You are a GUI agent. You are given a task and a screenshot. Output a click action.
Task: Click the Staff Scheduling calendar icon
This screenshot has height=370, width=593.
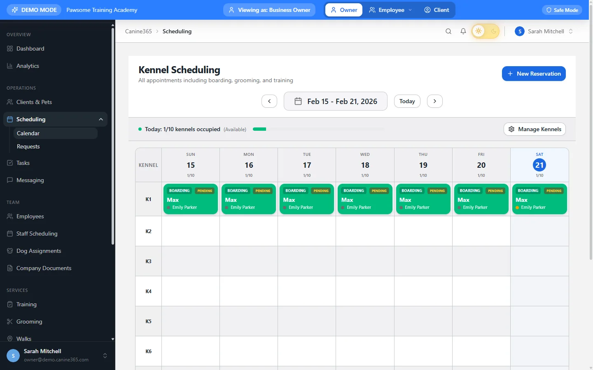pyautogui.click(x=10, y=234)
